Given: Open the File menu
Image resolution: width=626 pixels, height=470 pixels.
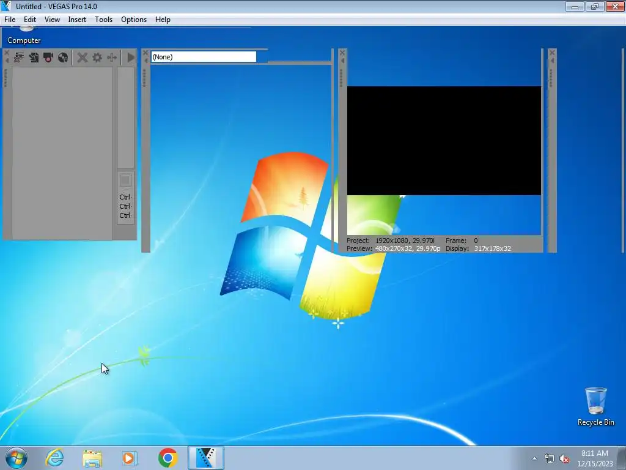Looking at the screenshot, I should (x=10, y=19).
